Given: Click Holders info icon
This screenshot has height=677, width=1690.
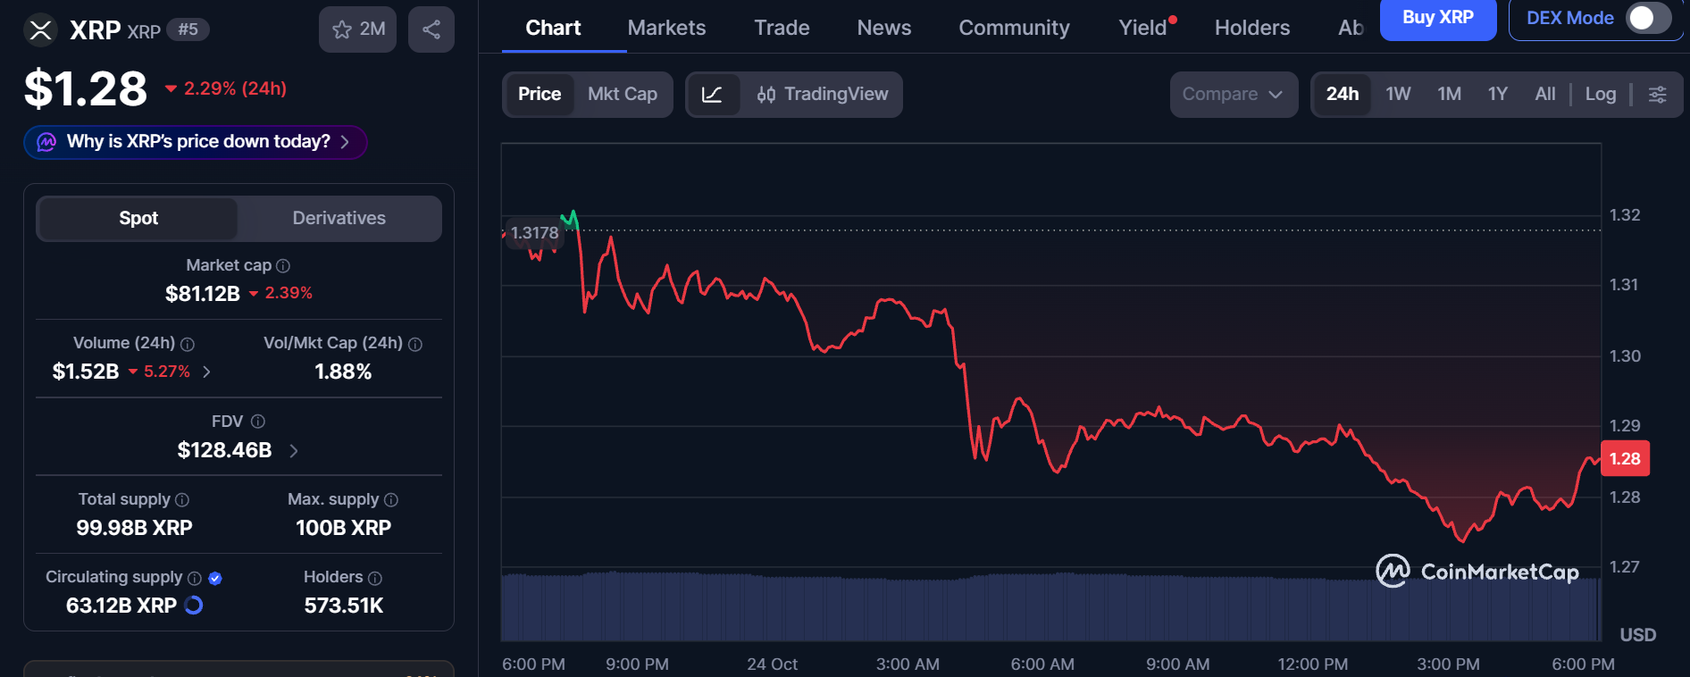Looking at the screenshot, I should coord(375,578).
